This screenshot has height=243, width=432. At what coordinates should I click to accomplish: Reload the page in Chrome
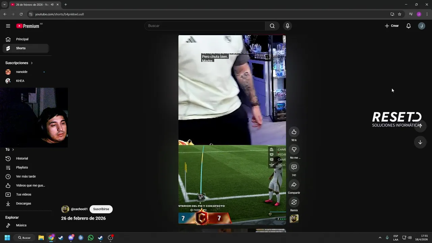click(21, 14)
